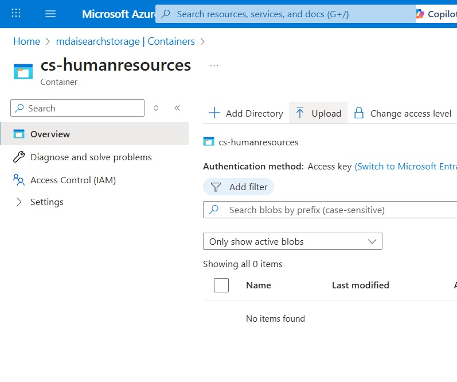
Task: Click the lock icon for Change access level
Action: pyautogui.click(x=358, y=113)
